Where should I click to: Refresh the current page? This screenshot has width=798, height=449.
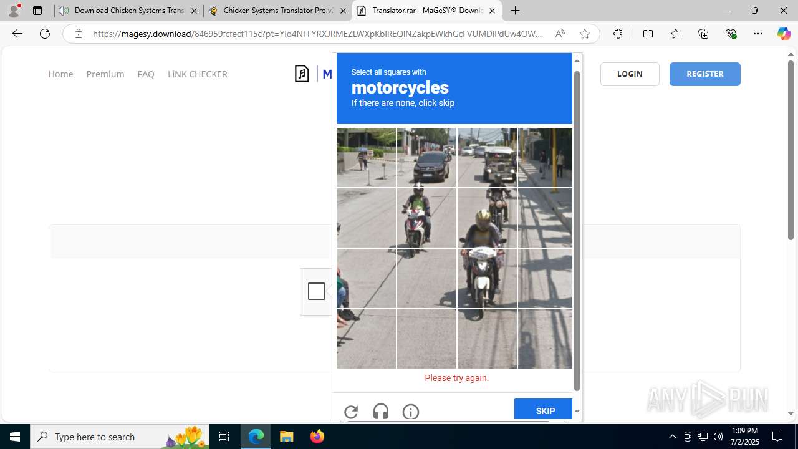click(45, 34)
